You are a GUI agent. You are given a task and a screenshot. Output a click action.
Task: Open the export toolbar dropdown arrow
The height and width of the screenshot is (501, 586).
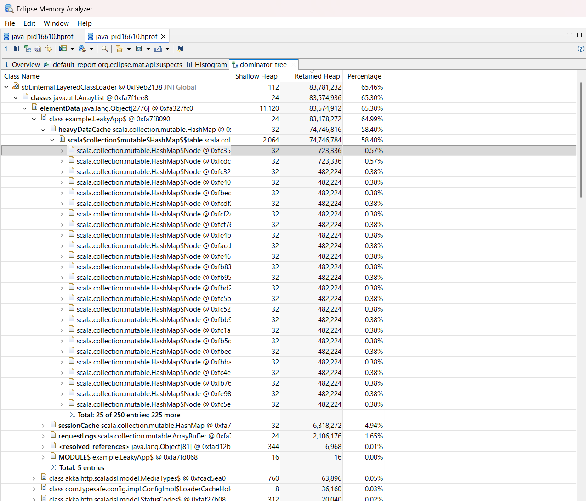click(x=167, y=49)
